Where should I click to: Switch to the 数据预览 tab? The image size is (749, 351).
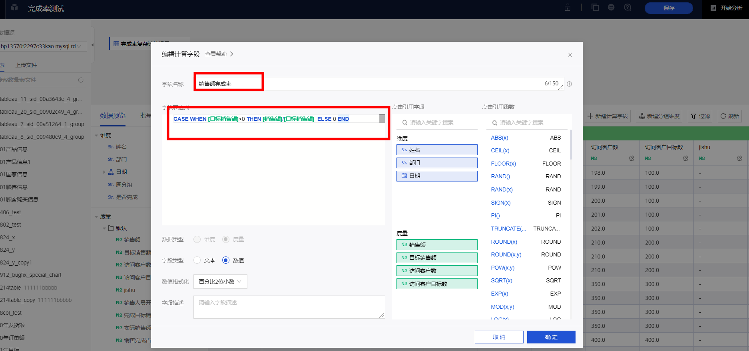[113, 116]
